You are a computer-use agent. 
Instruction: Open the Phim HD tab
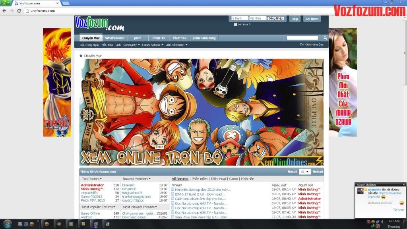tap(159, 38)
